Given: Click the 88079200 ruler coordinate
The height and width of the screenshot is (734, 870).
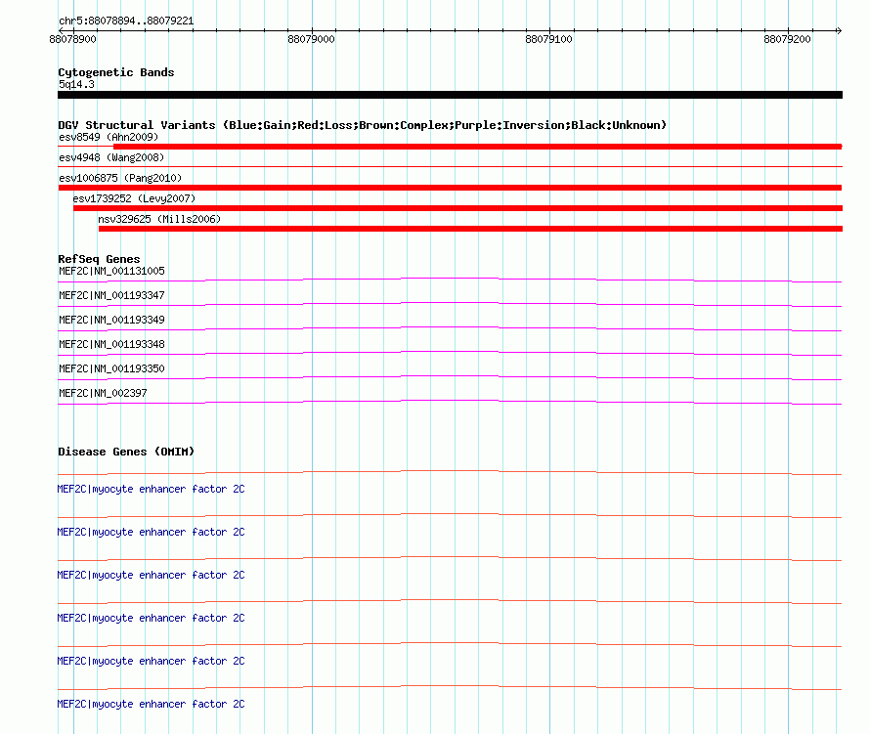Looking at the screenshot, I should coord(787,39).
